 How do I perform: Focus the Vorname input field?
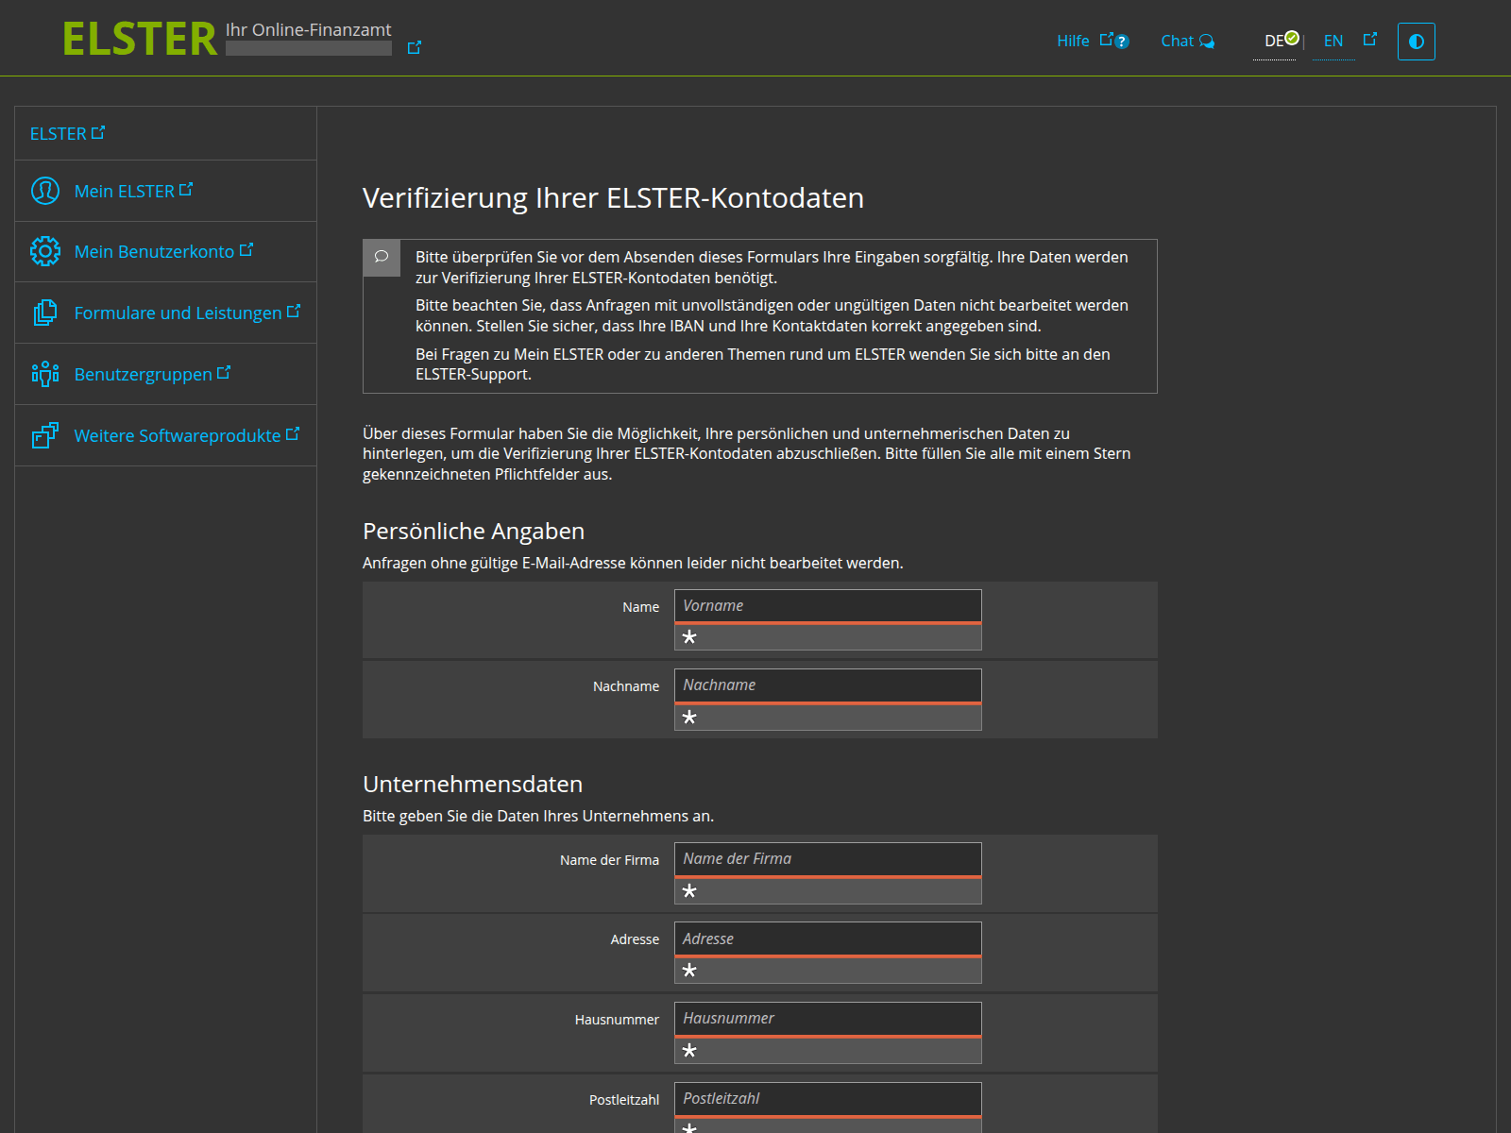pyautogui.click(x=828, y=606)
